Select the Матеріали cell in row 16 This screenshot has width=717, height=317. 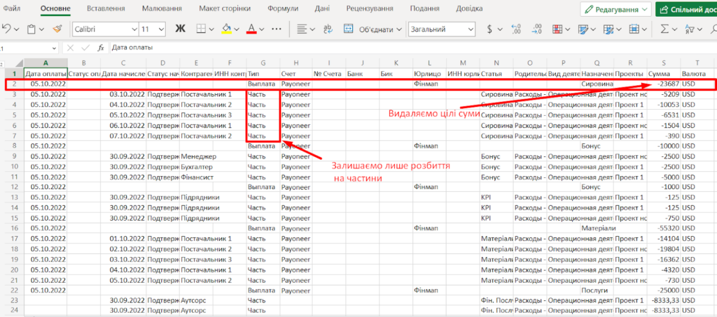point(597,228)
